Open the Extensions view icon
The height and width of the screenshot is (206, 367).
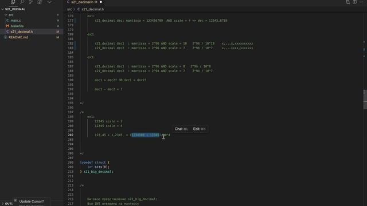click(40, 2)
